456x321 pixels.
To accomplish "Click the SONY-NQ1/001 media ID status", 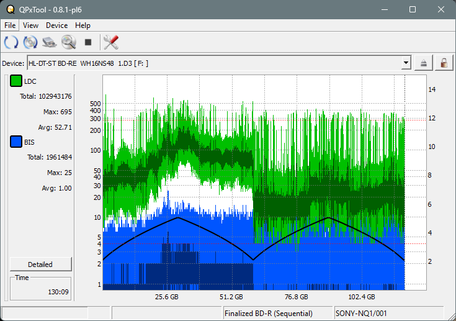I will 389,313.
